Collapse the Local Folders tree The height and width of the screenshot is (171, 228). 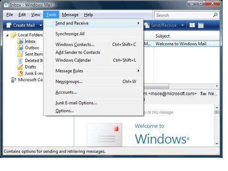coord(7,35)
